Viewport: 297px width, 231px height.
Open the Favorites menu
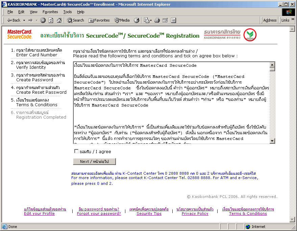coord(50,12)
